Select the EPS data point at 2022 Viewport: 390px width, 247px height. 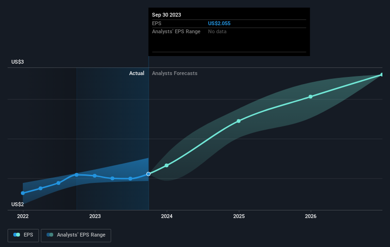[23, 193]
